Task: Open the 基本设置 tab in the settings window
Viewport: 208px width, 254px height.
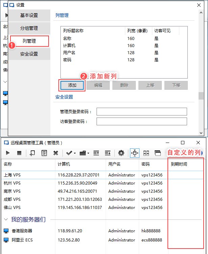Action: pyautogui.click(x=29, y=15)
